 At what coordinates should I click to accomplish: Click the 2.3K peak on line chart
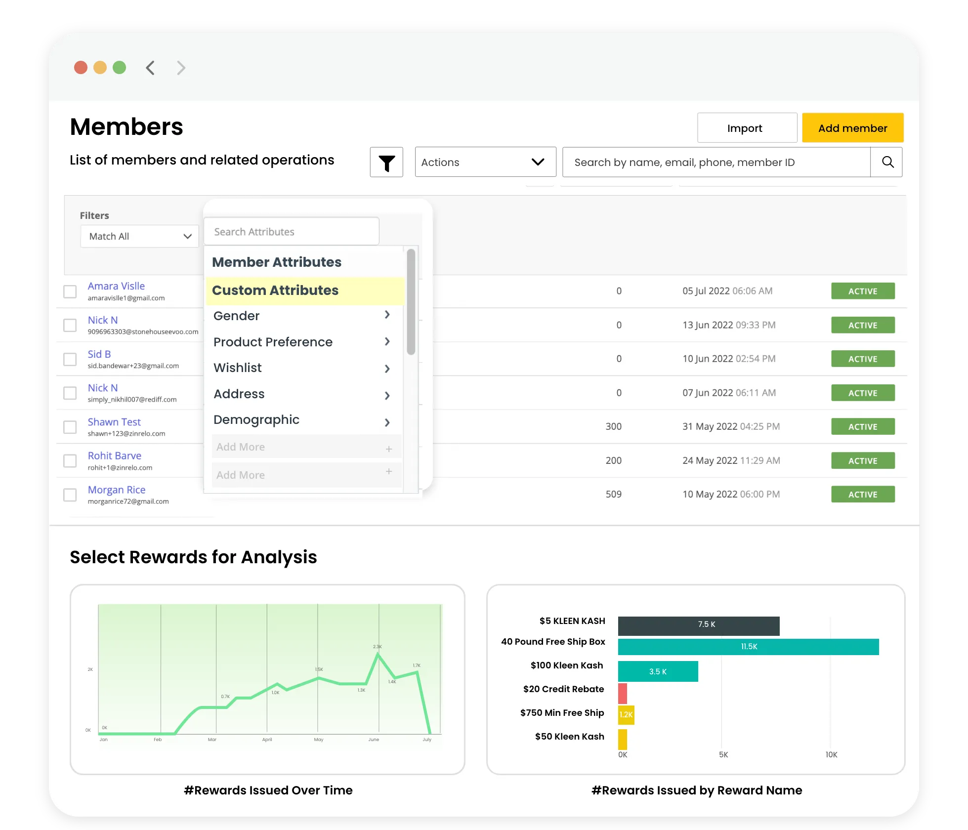click(378, 653)
